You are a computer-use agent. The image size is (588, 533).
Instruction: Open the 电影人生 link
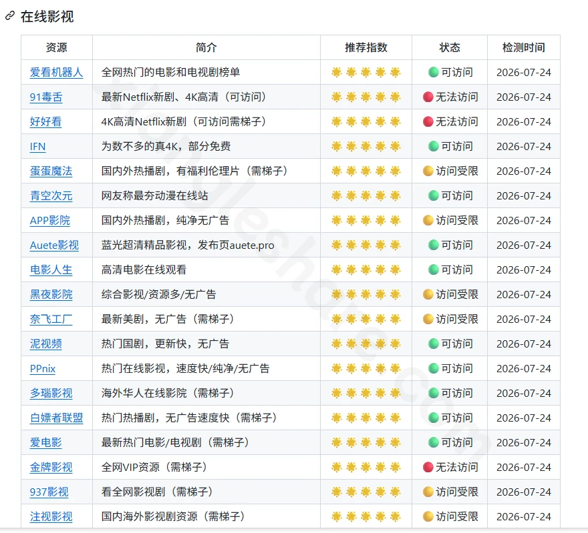(x=51, y=270)
